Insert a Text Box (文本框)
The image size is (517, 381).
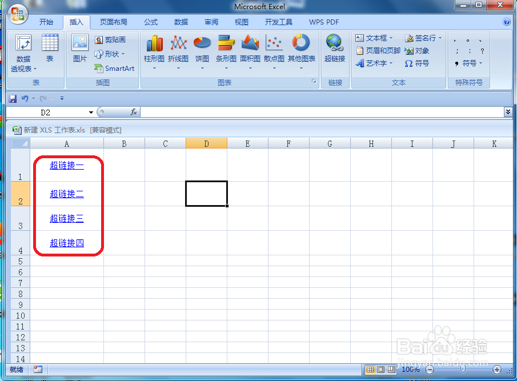coord(374,38)
